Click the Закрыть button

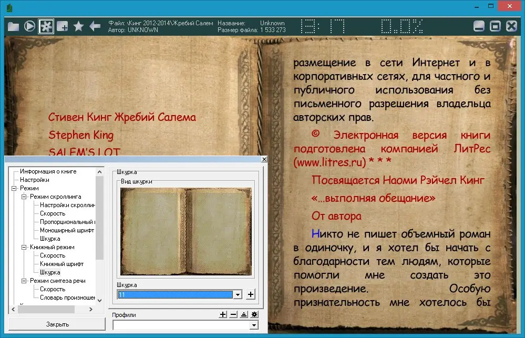tap(57, 324)
